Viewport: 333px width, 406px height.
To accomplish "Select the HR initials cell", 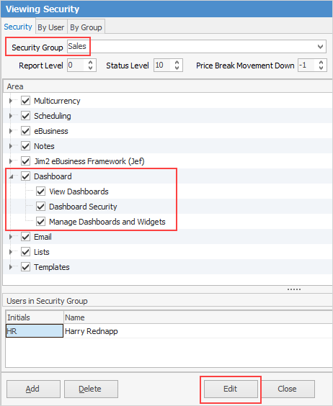I will 34,331.
